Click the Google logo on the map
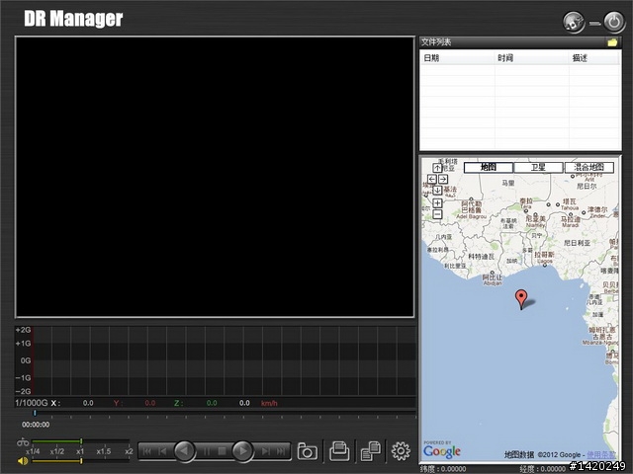This screenshot has height=474, width=633. click(x=442, y=451)
